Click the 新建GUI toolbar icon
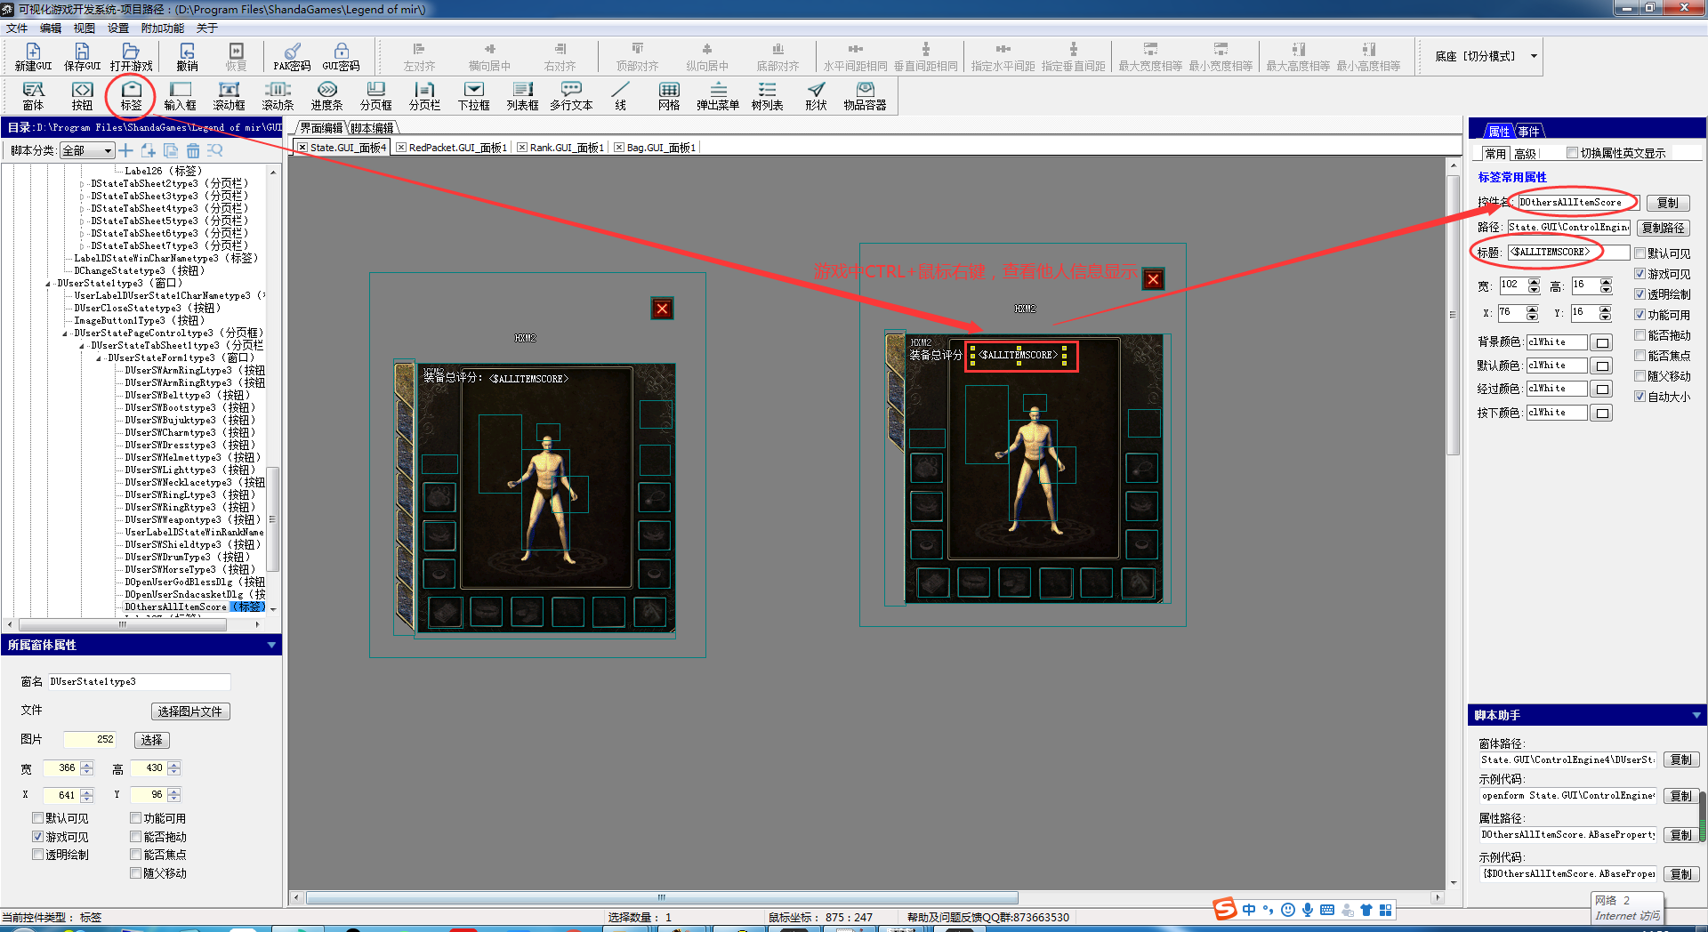 click(x=33, y=57)
